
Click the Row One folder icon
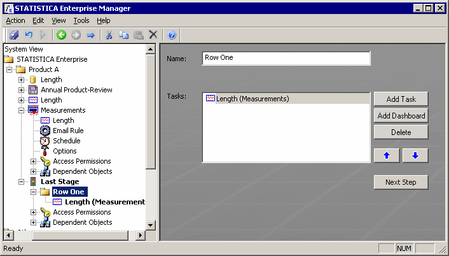point(45,192)
